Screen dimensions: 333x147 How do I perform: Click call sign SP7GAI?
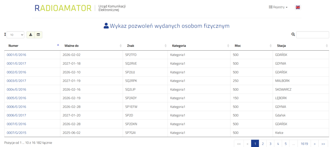click(x=130, y=133)
